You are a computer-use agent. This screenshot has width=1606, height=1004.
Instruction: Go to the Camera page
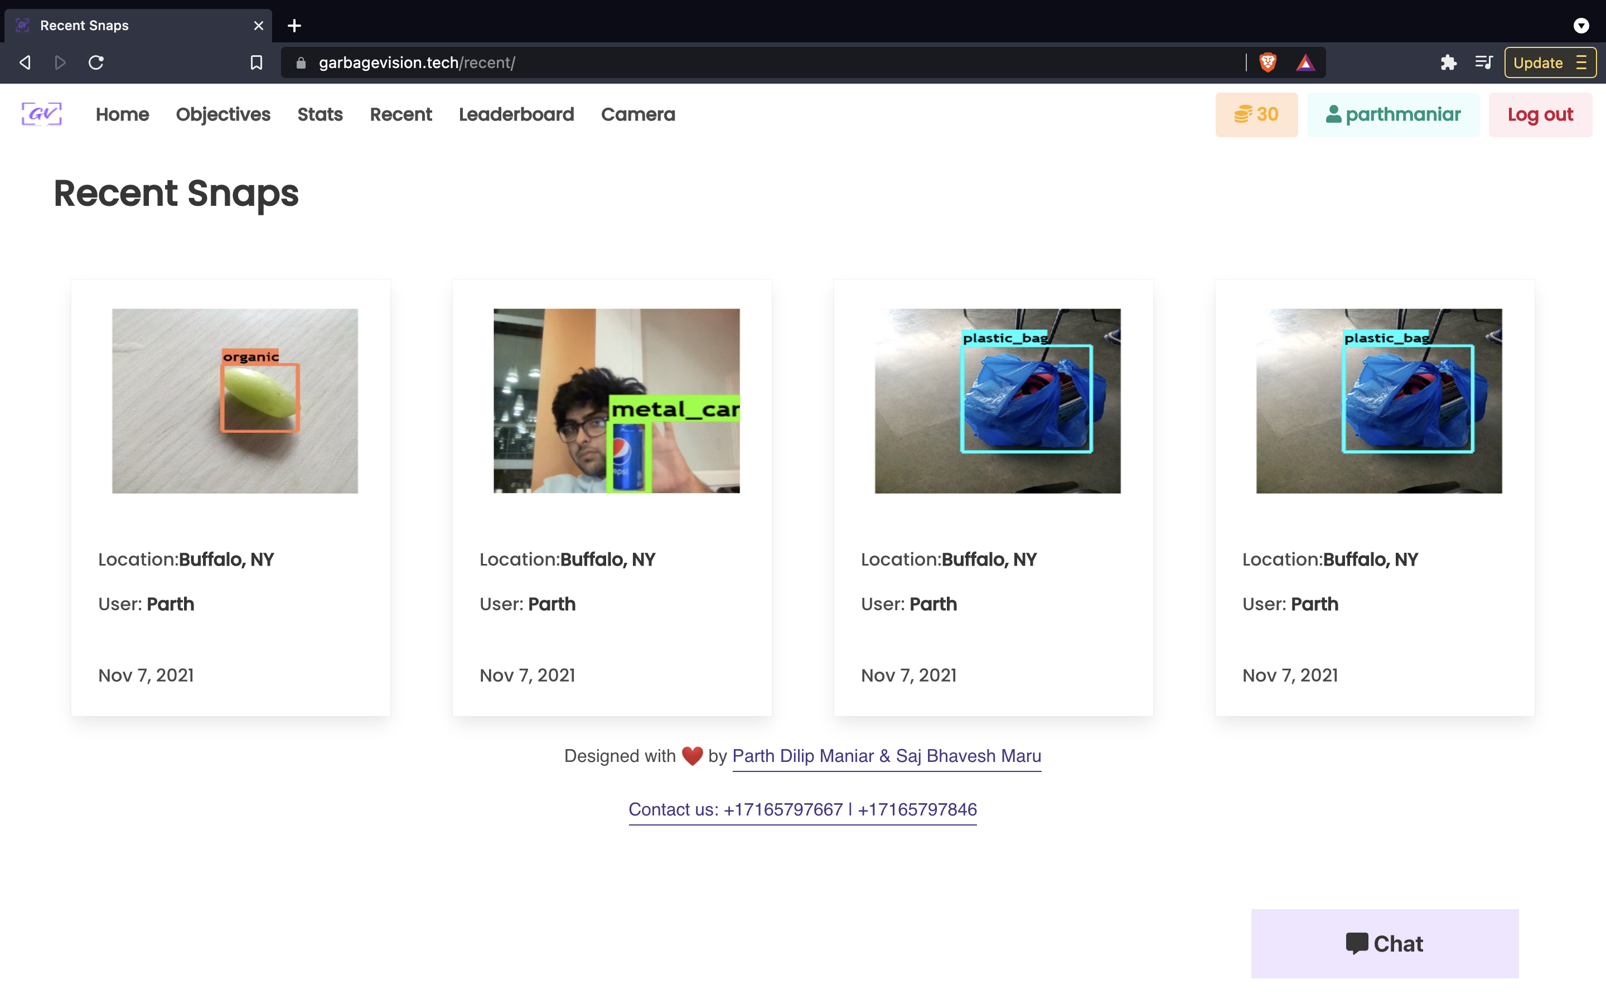(638, 114)
